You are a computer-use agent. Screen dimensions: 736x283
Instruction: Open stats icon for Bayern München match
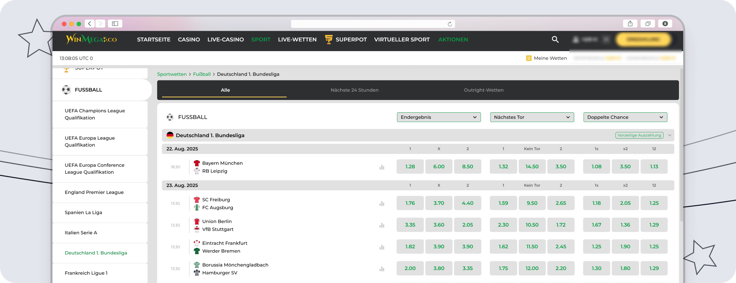382,167
